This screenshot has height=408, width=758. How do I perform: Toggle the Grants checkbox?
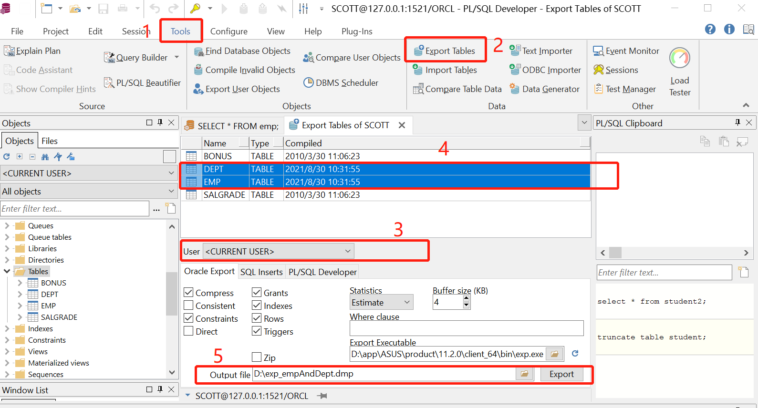coord(257,292)
